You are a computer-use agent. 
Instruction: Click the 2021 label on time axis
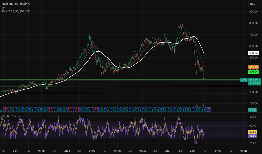coord(67,151)
